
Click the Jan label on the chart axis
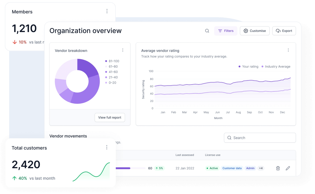[x=163, y=112]
